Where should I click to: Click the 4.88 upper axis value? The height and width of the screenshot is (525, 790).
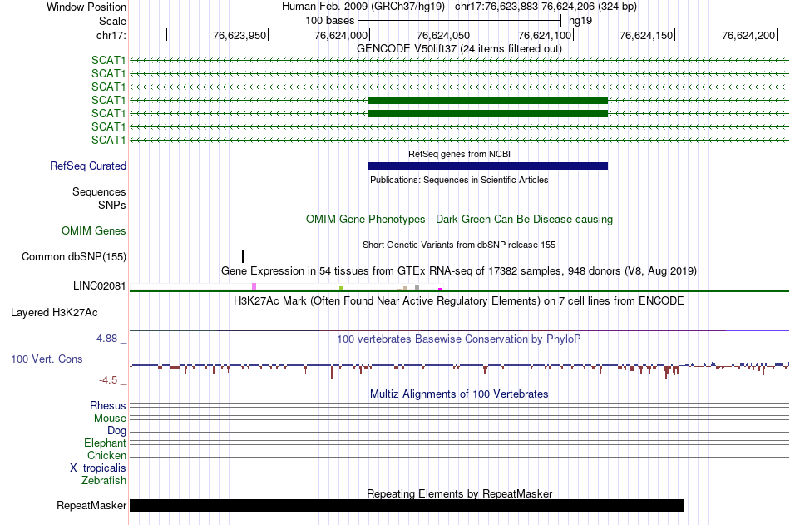tap(106, 339)
